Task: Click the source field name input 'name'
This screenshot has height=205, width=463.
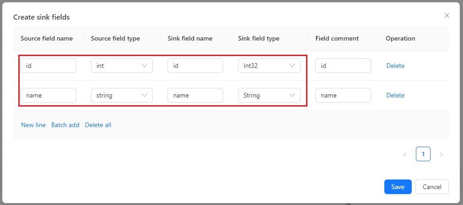Action: 48,95
